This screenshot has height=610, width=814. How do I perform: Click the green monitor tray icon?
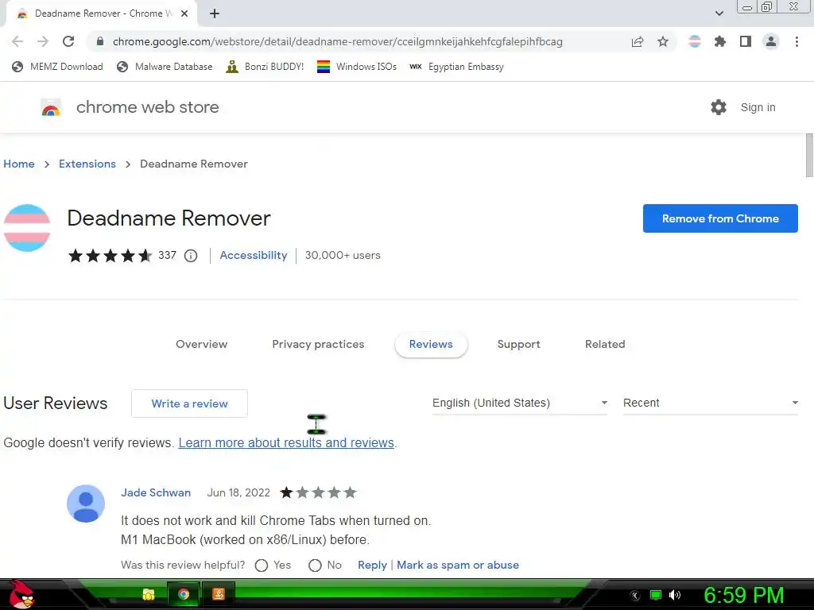tap(656, 595)
